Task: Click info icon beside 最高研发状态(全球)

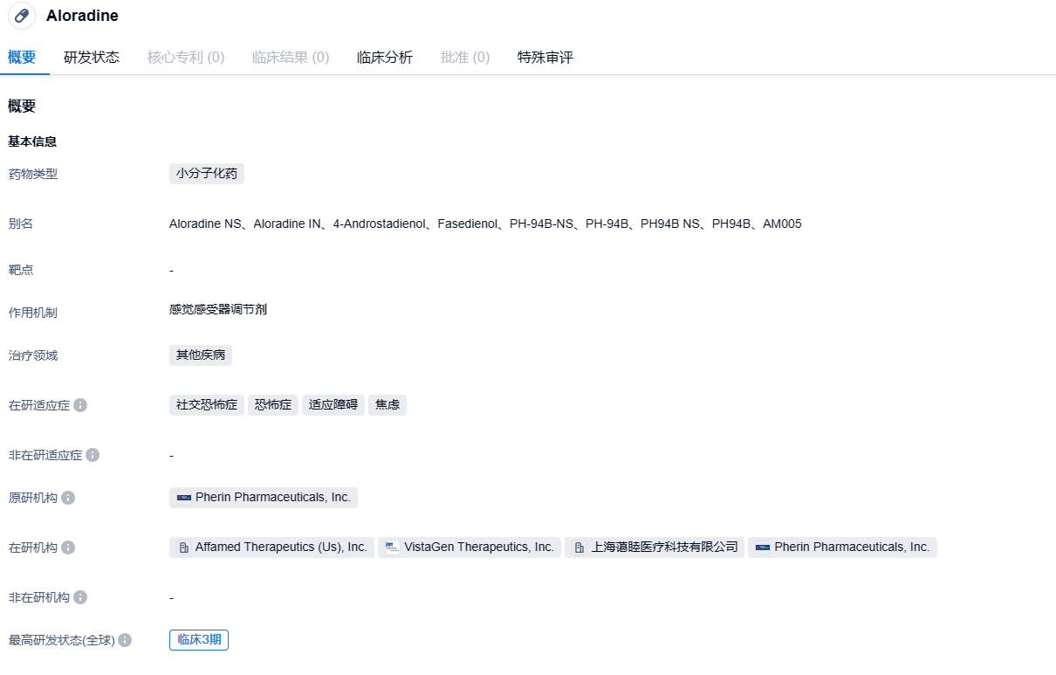Action: pos(125,640)
